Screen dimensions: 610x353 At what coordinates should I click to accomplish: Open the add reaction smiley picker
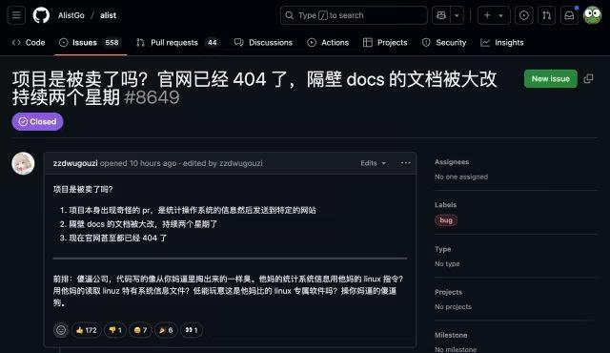(61, 330)
